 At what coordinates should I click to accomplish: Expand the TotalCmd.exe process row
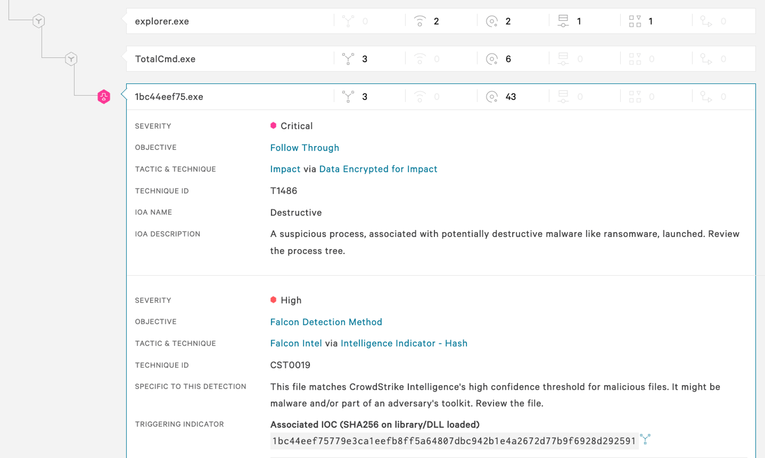click(441, 59)
